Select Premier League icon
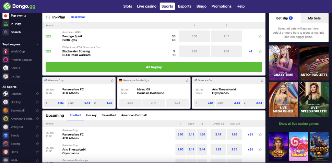The width and height of the screenshot is (332, 163). tap(6, 60)
